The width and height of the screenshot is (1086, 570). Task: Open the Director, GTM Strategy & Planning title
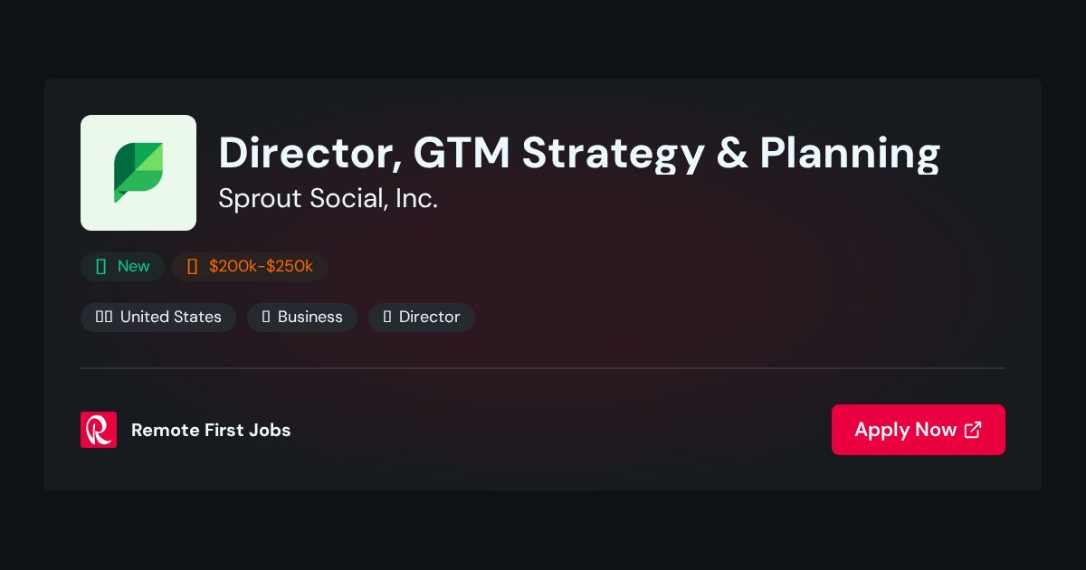pos(579,152)
